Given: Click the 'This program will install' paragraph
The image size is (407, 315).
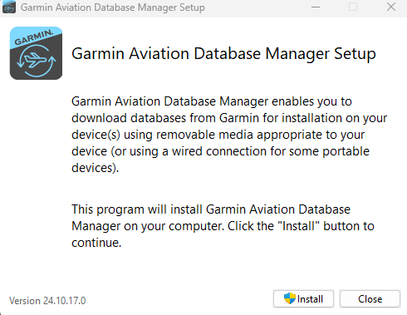Looking at the screenshot, I should (x=223, y=226).
